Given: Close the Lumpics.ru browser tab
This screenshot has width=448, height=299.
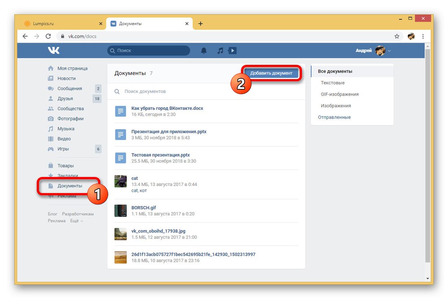Looking at the screenshot, I should [x=100, y=24].
